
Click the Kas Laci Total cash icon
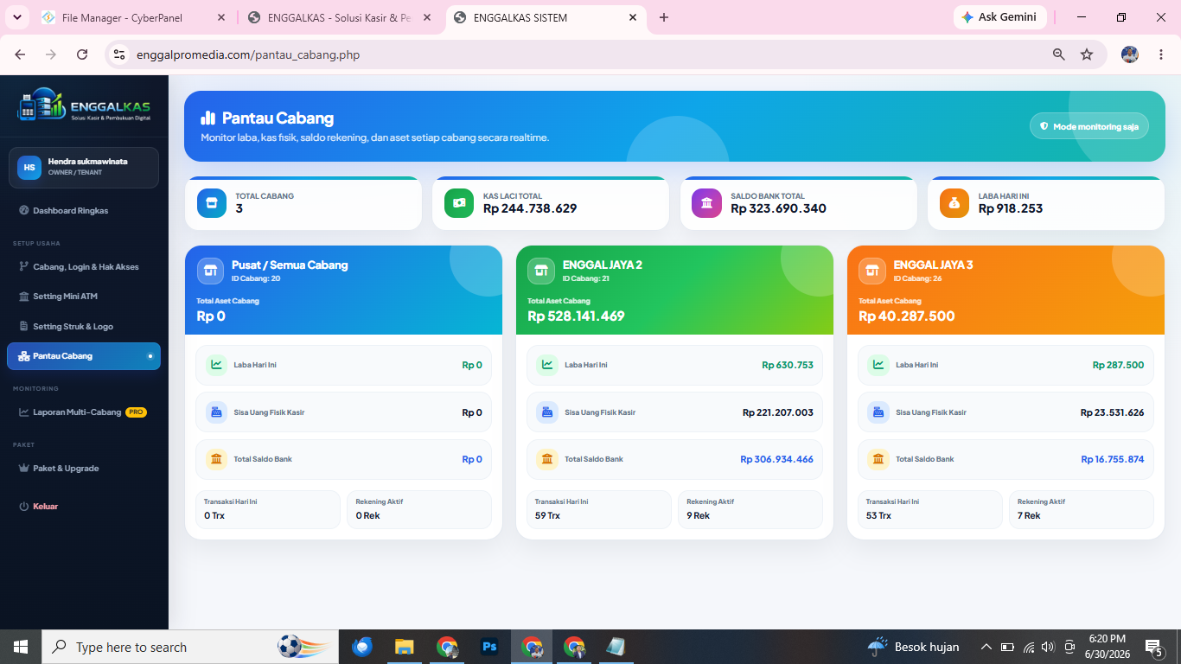point(459,203)
